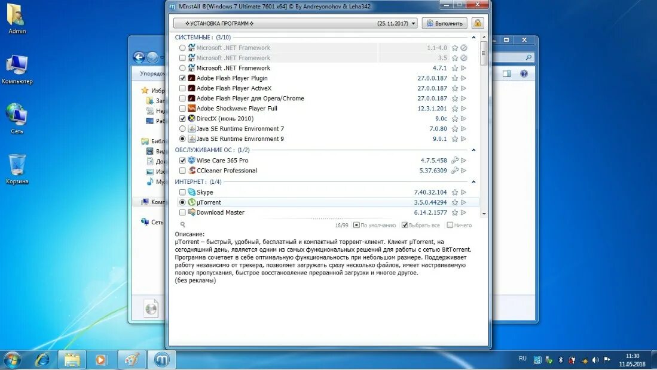Click the blocked icon for .NET Framework 3.5
This screenshot has height=370, width=657.
coord(463,58)
